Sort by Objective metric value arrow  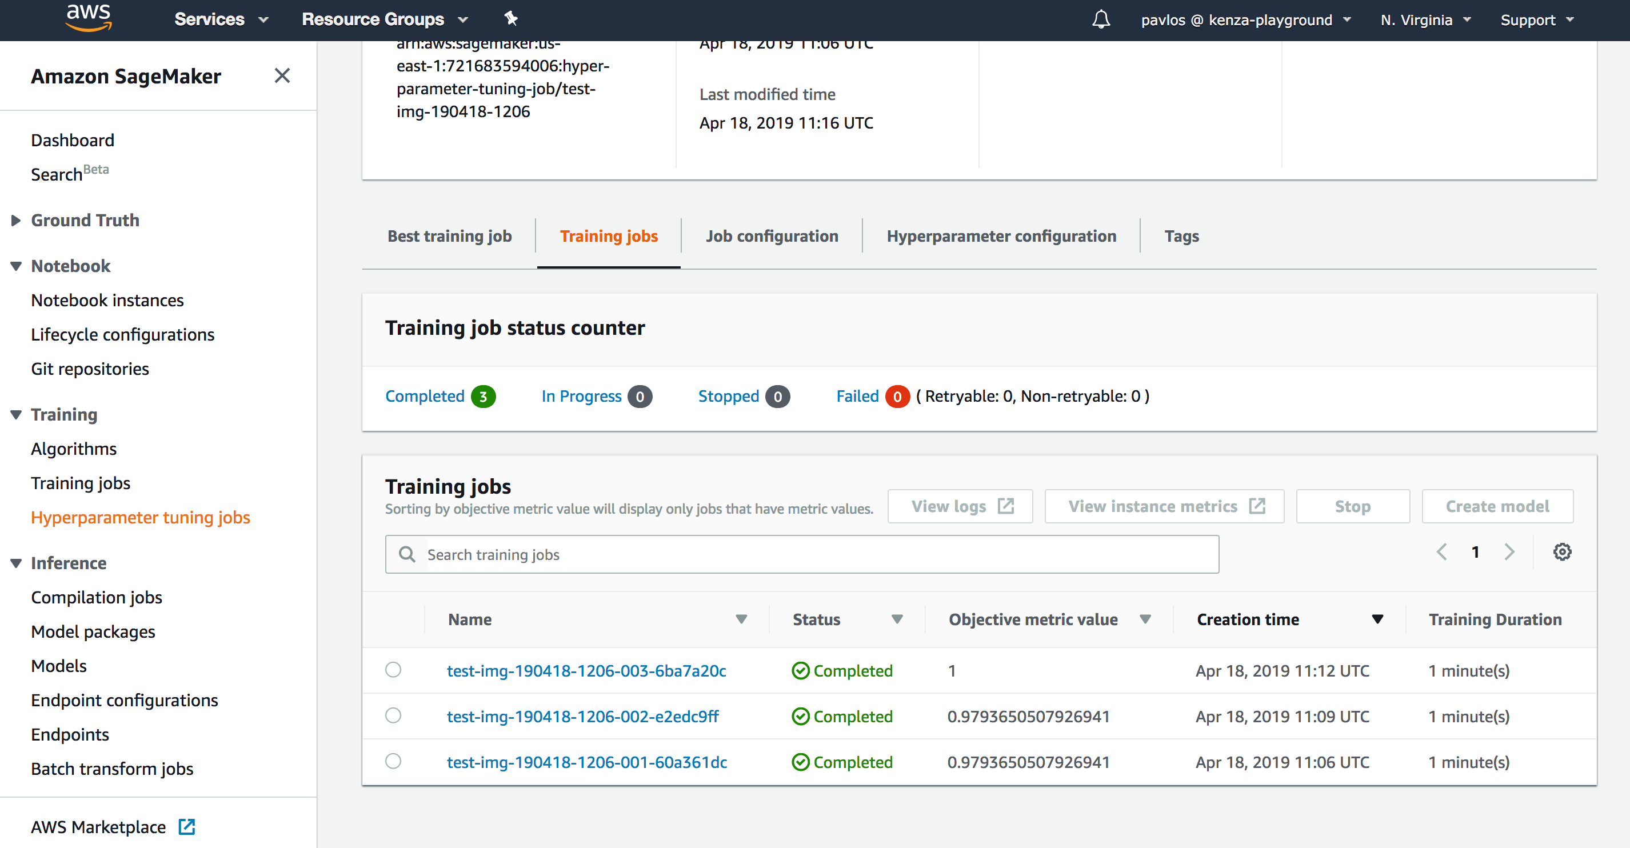pyautogui.click(x=1145, y=619)
